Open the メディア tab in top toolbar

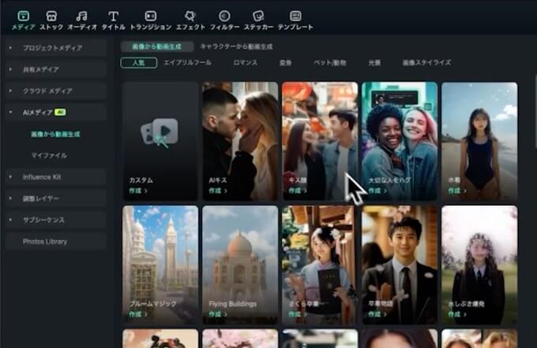click(x=23, y=20)
